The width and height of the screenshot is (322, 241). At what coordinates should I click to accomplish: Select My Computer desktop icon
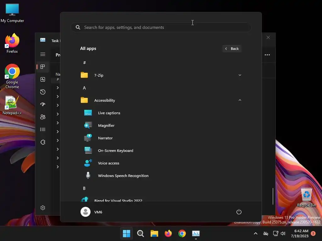click(x=12, y=13)
